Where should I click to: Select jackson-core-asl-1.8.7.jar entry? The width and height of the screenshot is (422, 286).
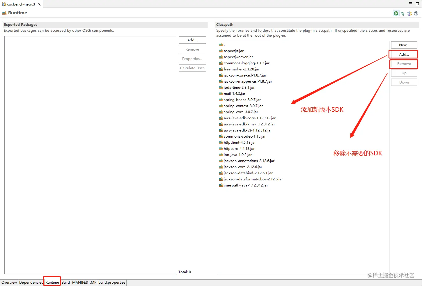click(242, 75)
